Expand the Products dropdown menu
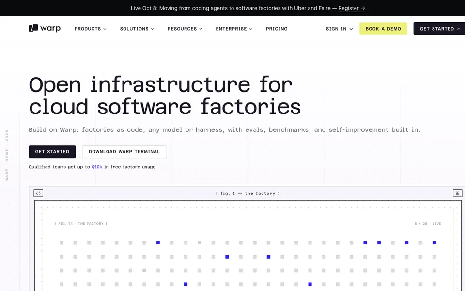Image resolution: width=465 pixels, height=291 pixels. [91, 29]
